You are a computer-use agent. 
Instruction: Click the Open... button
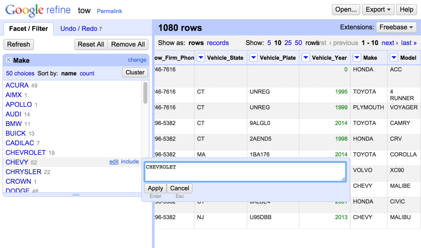pyautogui.click(x=346, y=10)
